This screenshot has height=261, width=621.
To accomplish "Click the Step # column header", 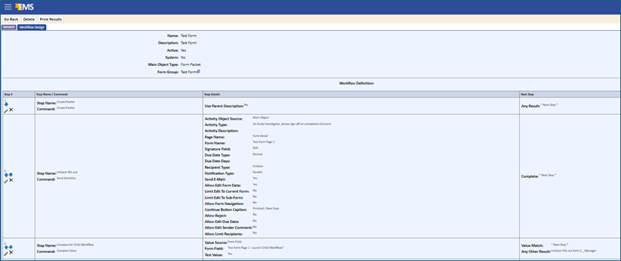I will click(x=18, y=94).
